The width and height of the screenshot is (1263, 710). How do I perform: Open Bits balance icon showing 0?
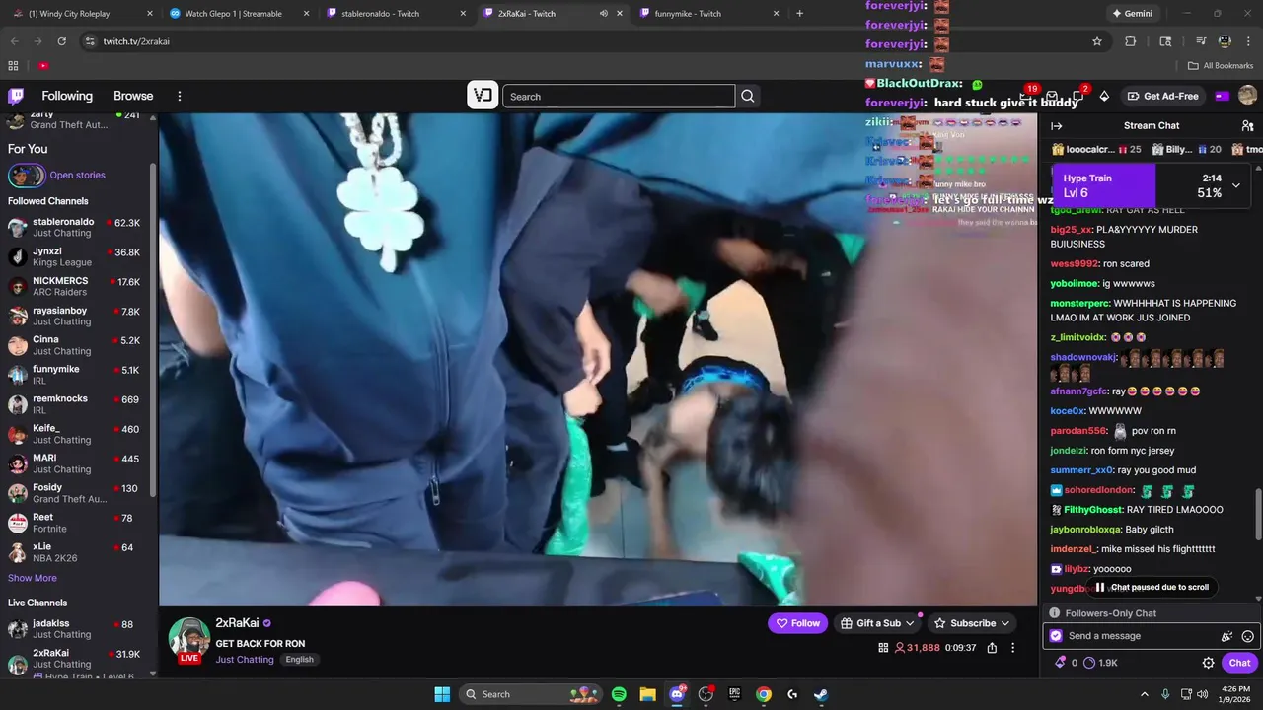[1066, 663]
